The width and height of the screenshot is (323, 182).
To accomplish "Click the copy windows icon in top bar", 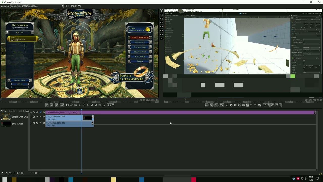I will click(79, 6).
